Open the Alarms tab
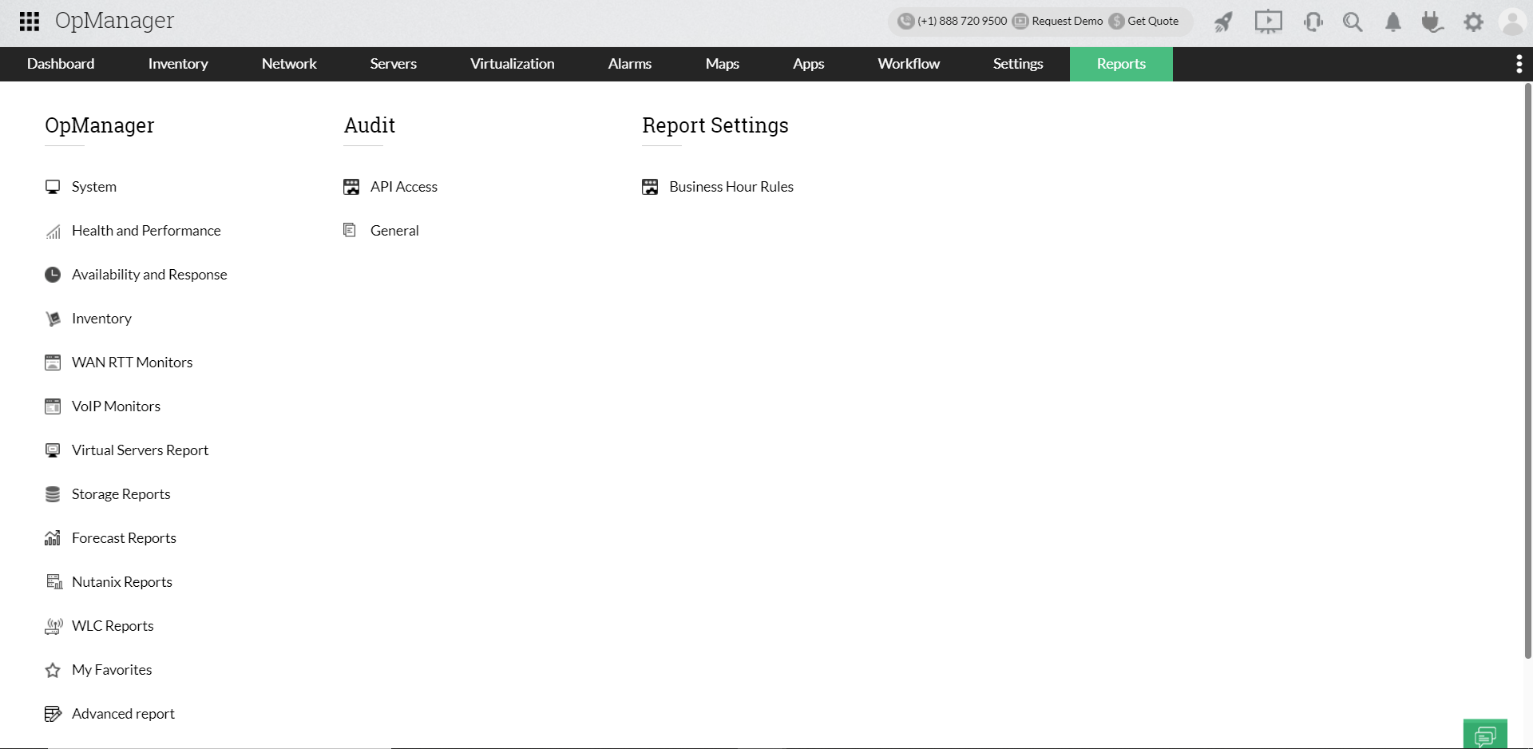The image size is (1533, 749). point(630,64)
